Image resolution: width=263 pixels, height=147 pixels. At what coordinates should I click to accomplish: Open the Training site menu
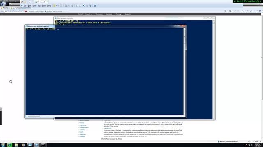point(119,14)
